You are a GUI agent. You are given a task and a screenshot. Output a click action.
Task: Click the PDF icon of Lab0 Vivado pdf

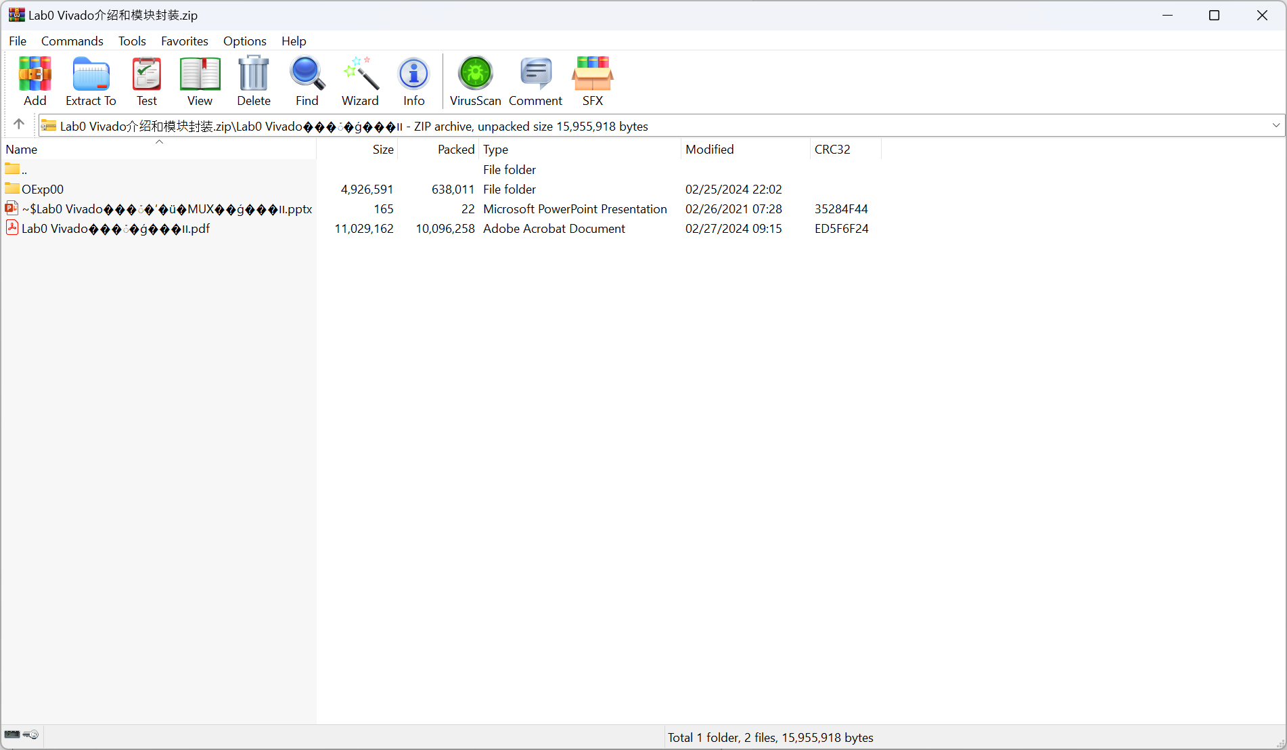(x=12, y=227)
